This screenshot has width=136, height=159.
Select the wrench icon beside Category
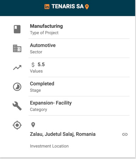[17, 106]
